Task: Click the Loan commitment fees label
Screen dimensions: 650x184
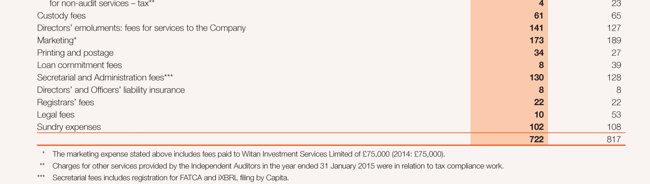Action: point(79,65)
